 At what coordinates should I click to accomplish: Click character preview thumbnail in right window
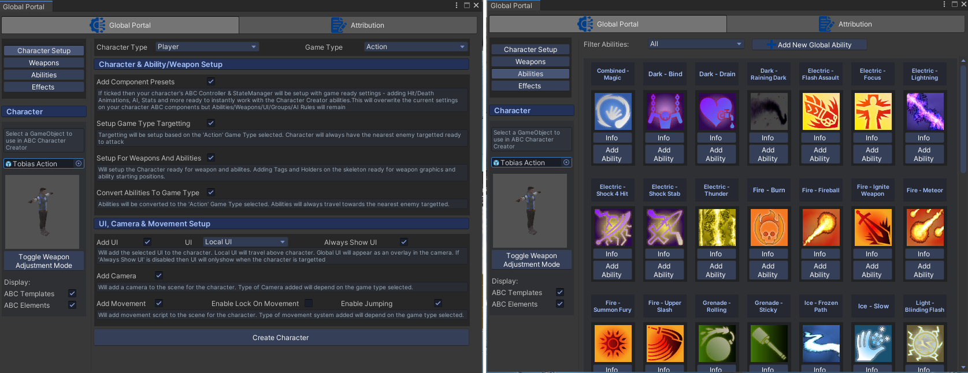[530, 211]
